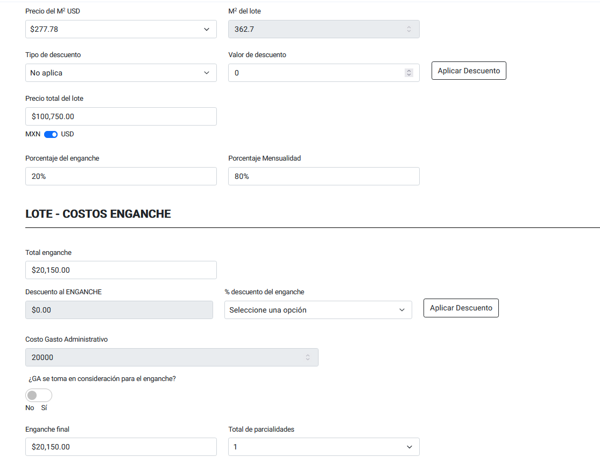Open the Total de parcialidades dropdown
The width and height of the screenshot is (600, 457).
click(323, 447)
